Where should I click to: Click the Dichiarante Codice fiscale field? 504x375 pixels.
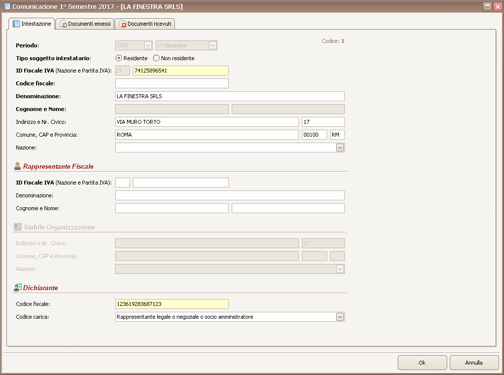[171, 304]
